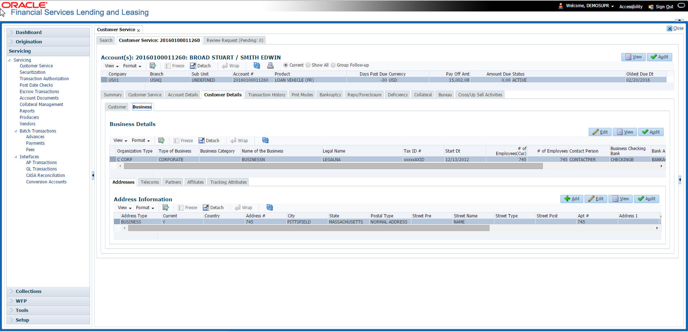Collapse the Interfaces tree node

tap(16, 157)
